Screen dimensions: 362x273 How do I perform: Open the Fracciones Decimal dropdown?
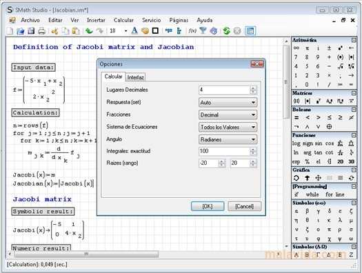click(228, 114)
